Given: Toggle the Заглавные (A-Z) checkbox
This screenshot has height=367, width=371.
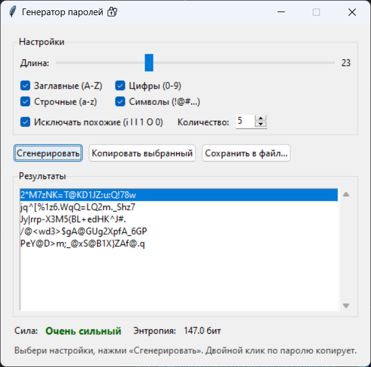Looking at the screenshot, I should 26,86.
